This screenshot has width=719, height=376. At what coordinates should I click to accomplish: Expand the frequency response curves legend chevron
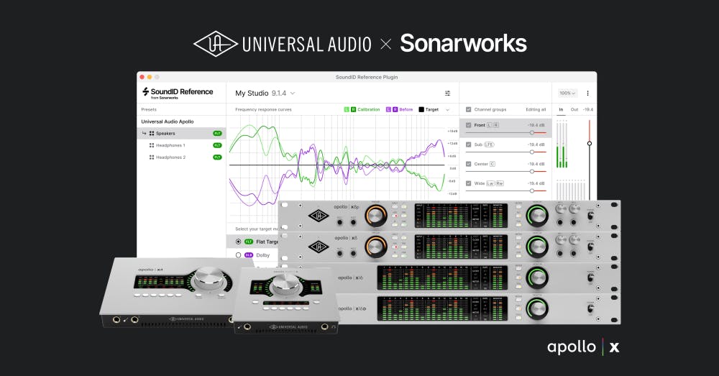pos(448,109)
